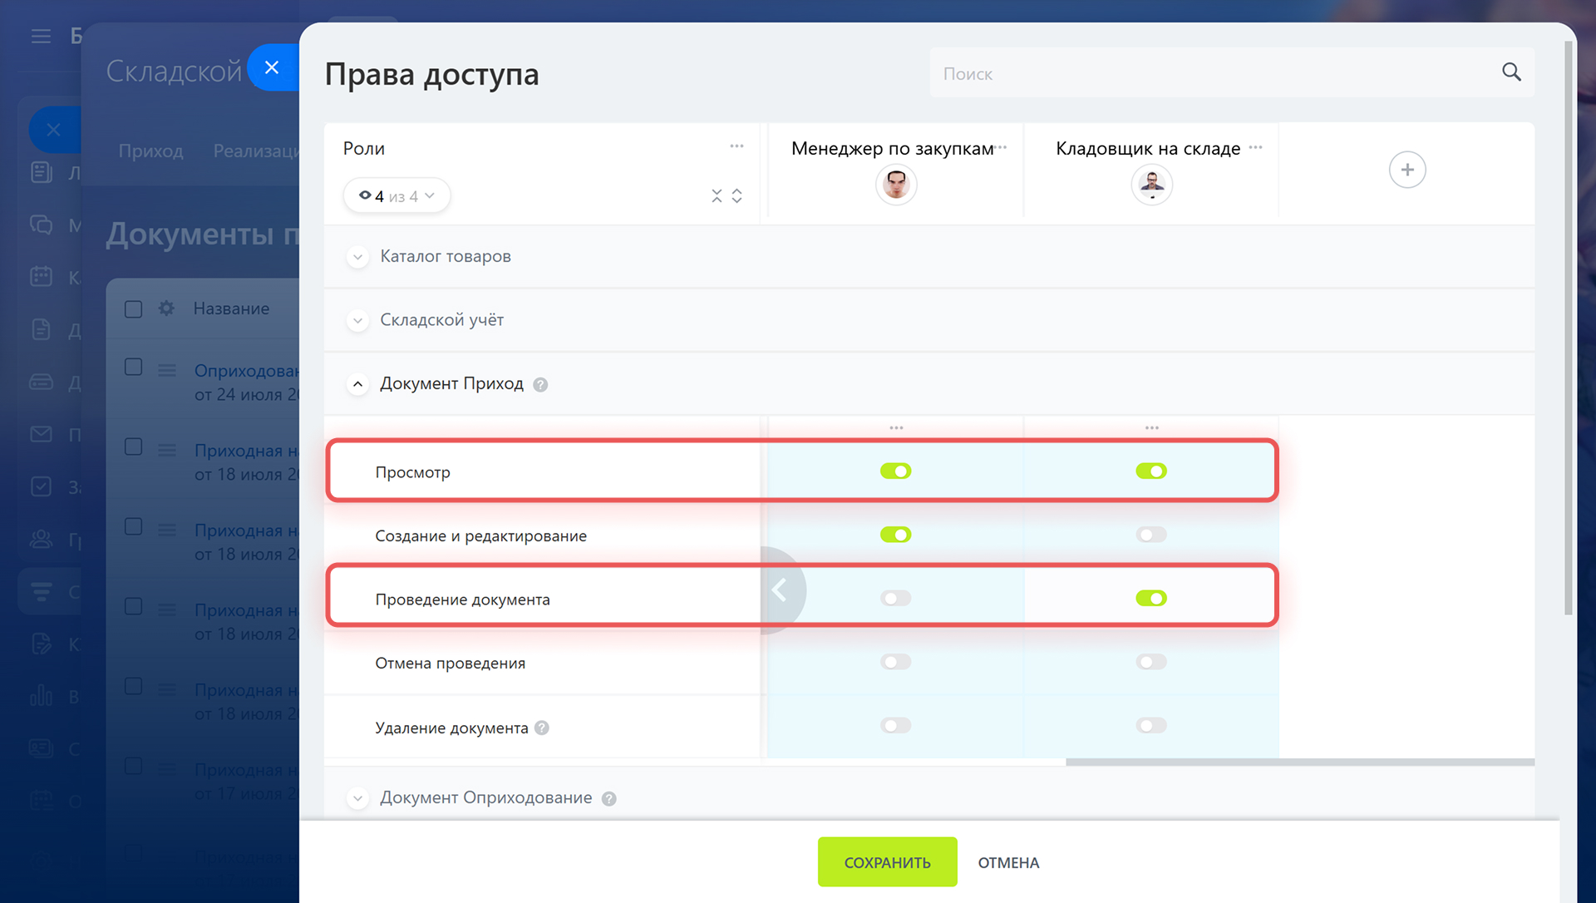Viewport: 1596px width, 903px height.
Task: Collapse all sections with the inward arrows icon
Action: point(717,195)
